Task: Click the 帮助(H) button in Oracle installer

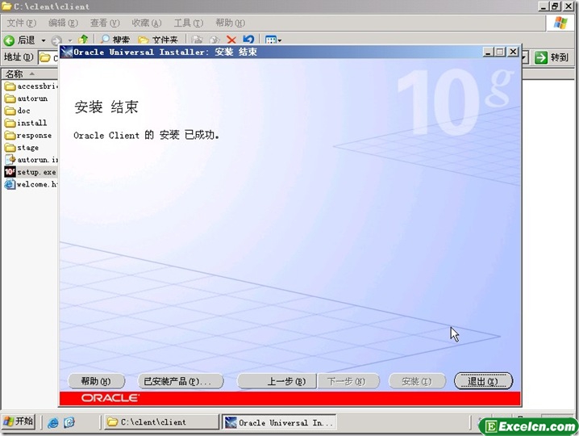Action: click(x=96, y=381)
